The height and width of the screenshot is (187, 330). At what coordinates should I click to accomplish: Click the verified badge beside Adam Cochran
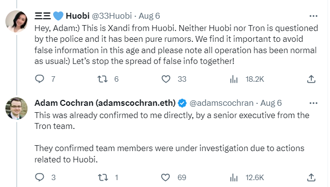point(182,103)
